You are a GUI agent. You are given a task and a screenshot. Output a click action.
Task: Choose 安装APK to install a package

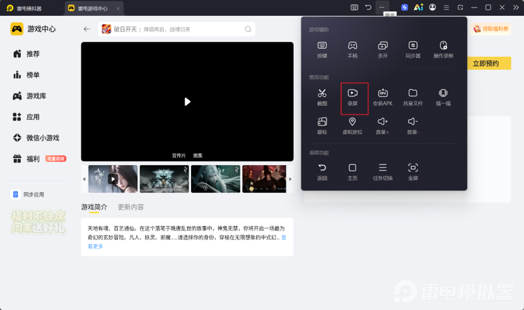[x=383, y=97]
